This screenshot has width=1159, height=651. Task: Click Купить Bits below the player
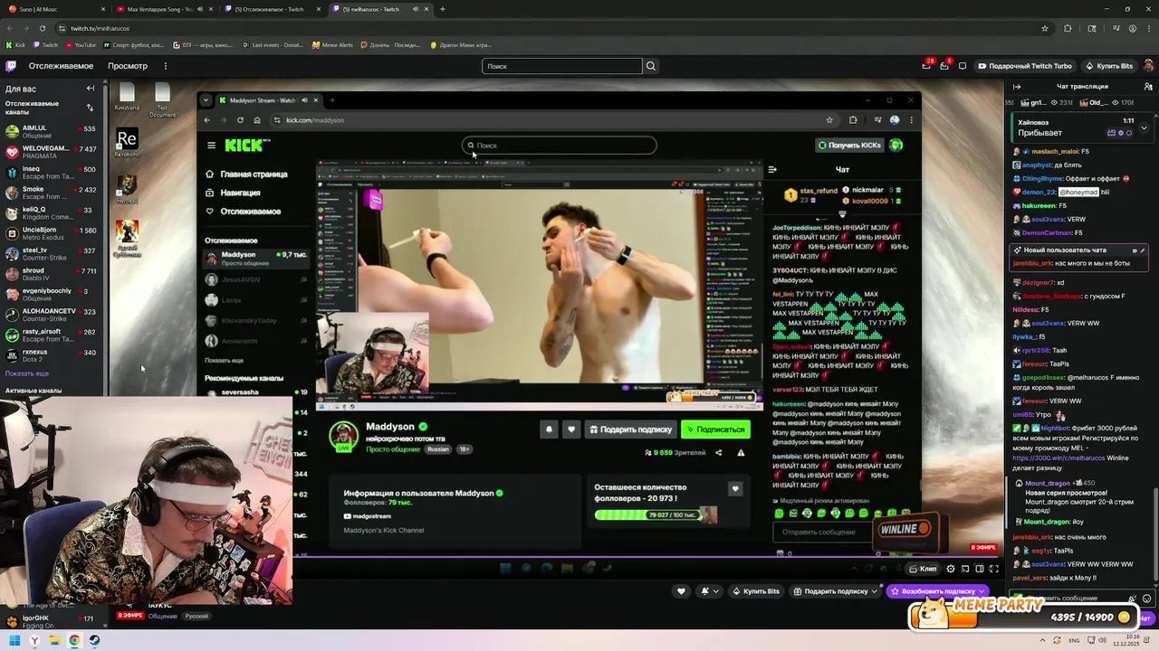coord(755,591)
